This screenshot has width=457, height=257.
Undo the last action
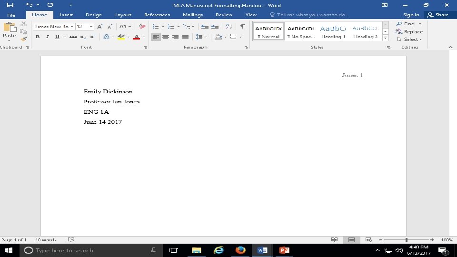click(29, 5)
